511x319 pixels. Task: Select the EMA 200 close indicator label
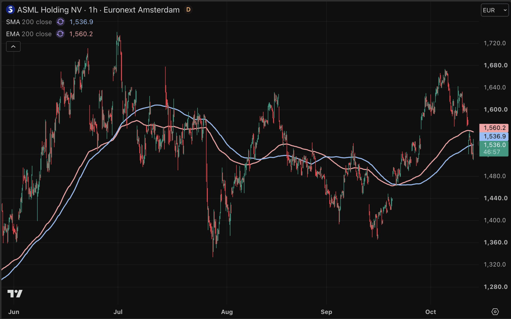click(29, 34)
